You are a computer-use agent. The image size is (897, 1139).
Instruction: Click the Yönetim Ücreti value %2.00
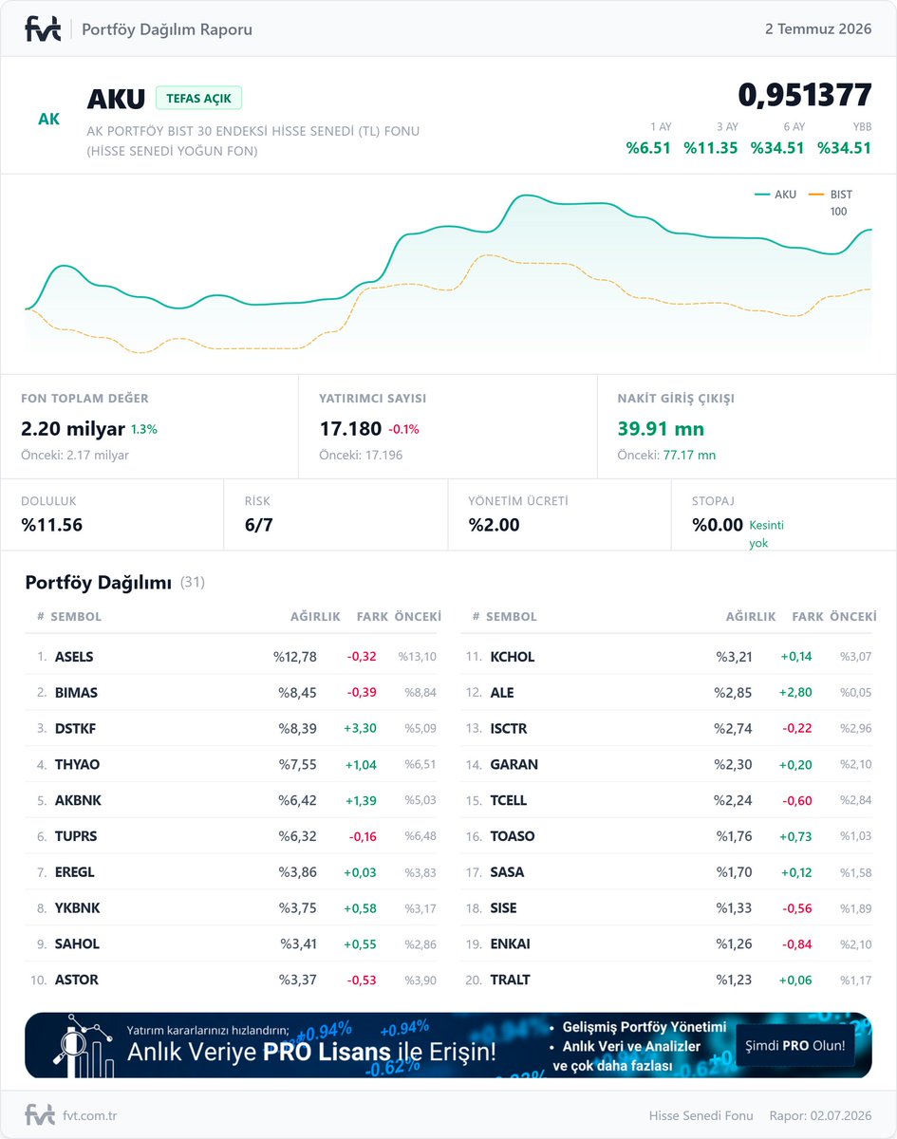(494, 525)
